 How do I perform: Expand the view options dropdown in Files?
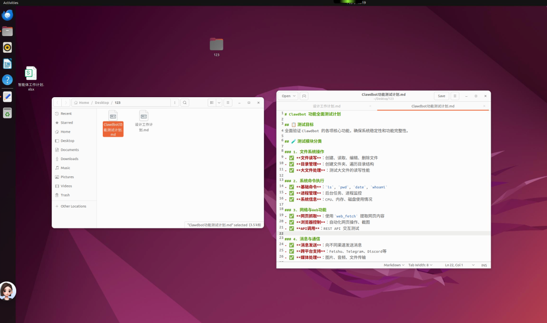(x=219, y=103)
